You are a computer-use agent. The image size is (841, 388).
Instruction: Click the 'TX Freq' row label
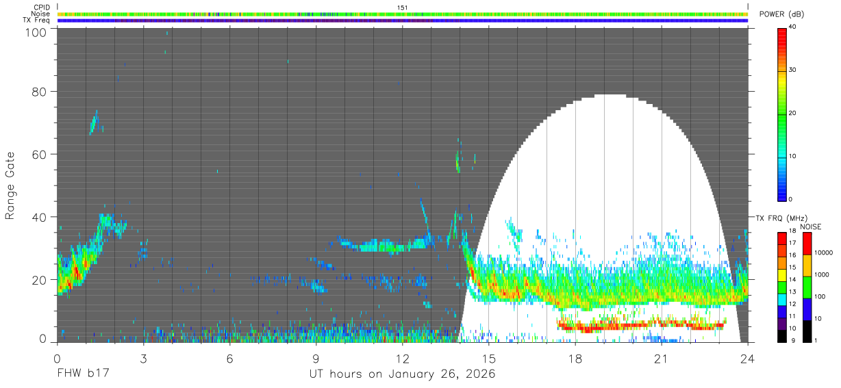(37, 21)
